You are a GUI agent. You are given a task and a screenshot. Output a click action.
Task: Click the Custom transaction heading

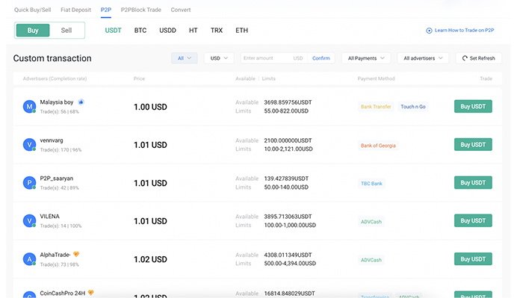[x=52, y=58]
